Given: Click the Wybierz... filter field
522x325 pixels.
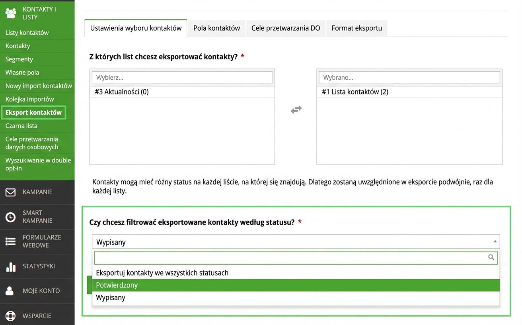Looking at the screenshot, I should (182, 78).
